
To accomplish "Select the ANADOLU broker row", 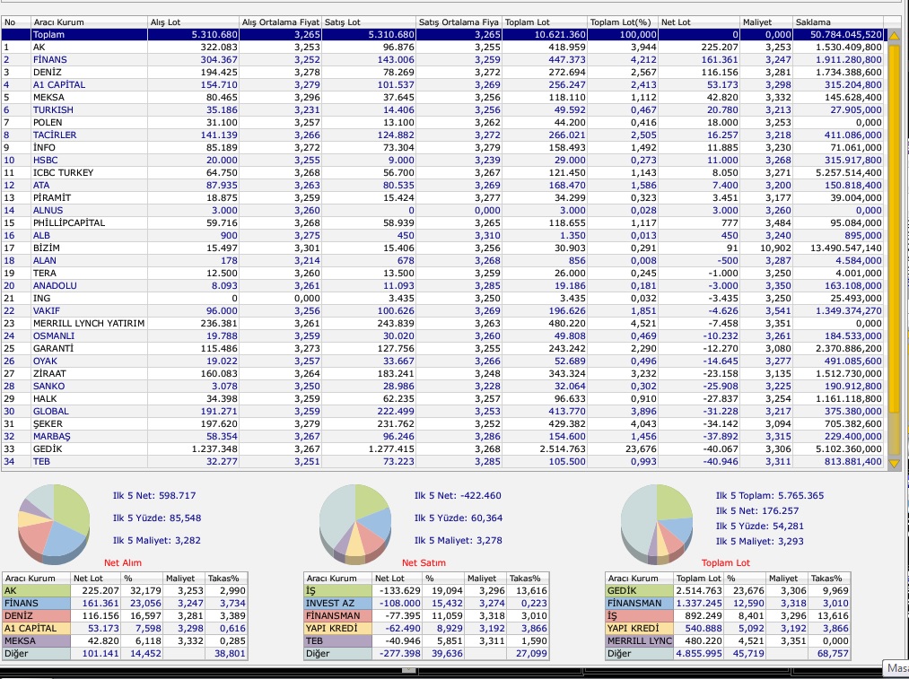I will pos(443,286).
